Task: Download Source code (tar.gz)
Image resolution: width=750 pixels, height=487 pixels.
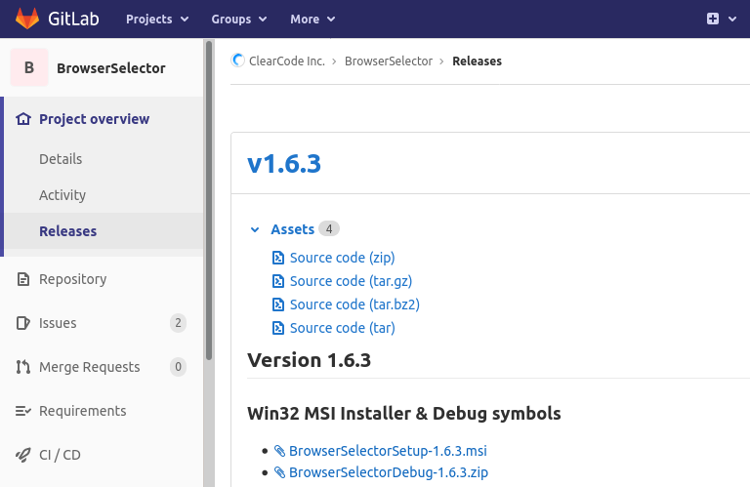Action: pos(352,281)
